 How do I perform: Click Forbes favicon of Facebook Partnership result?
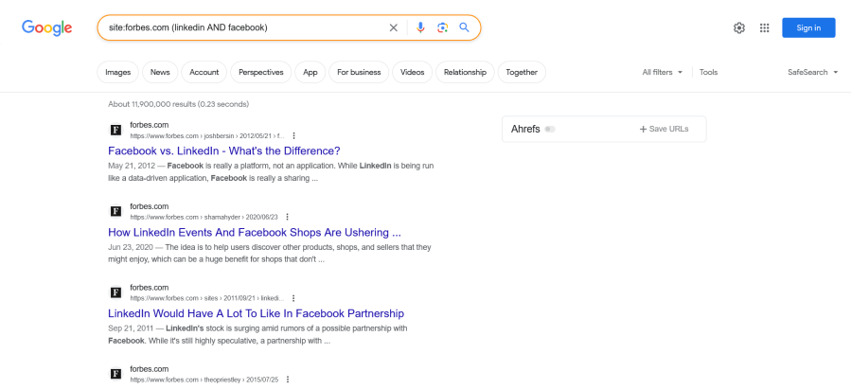(115, 293)
